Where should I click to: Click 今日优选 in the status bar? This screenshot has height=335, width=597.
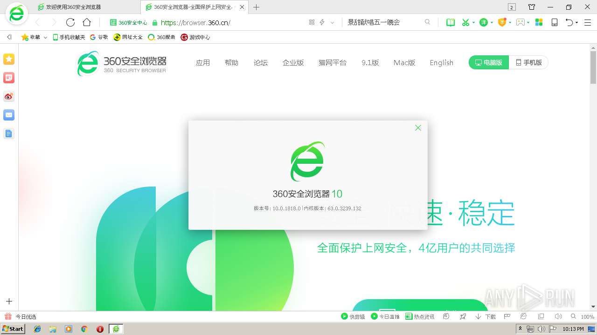click(x=21, y=316)
